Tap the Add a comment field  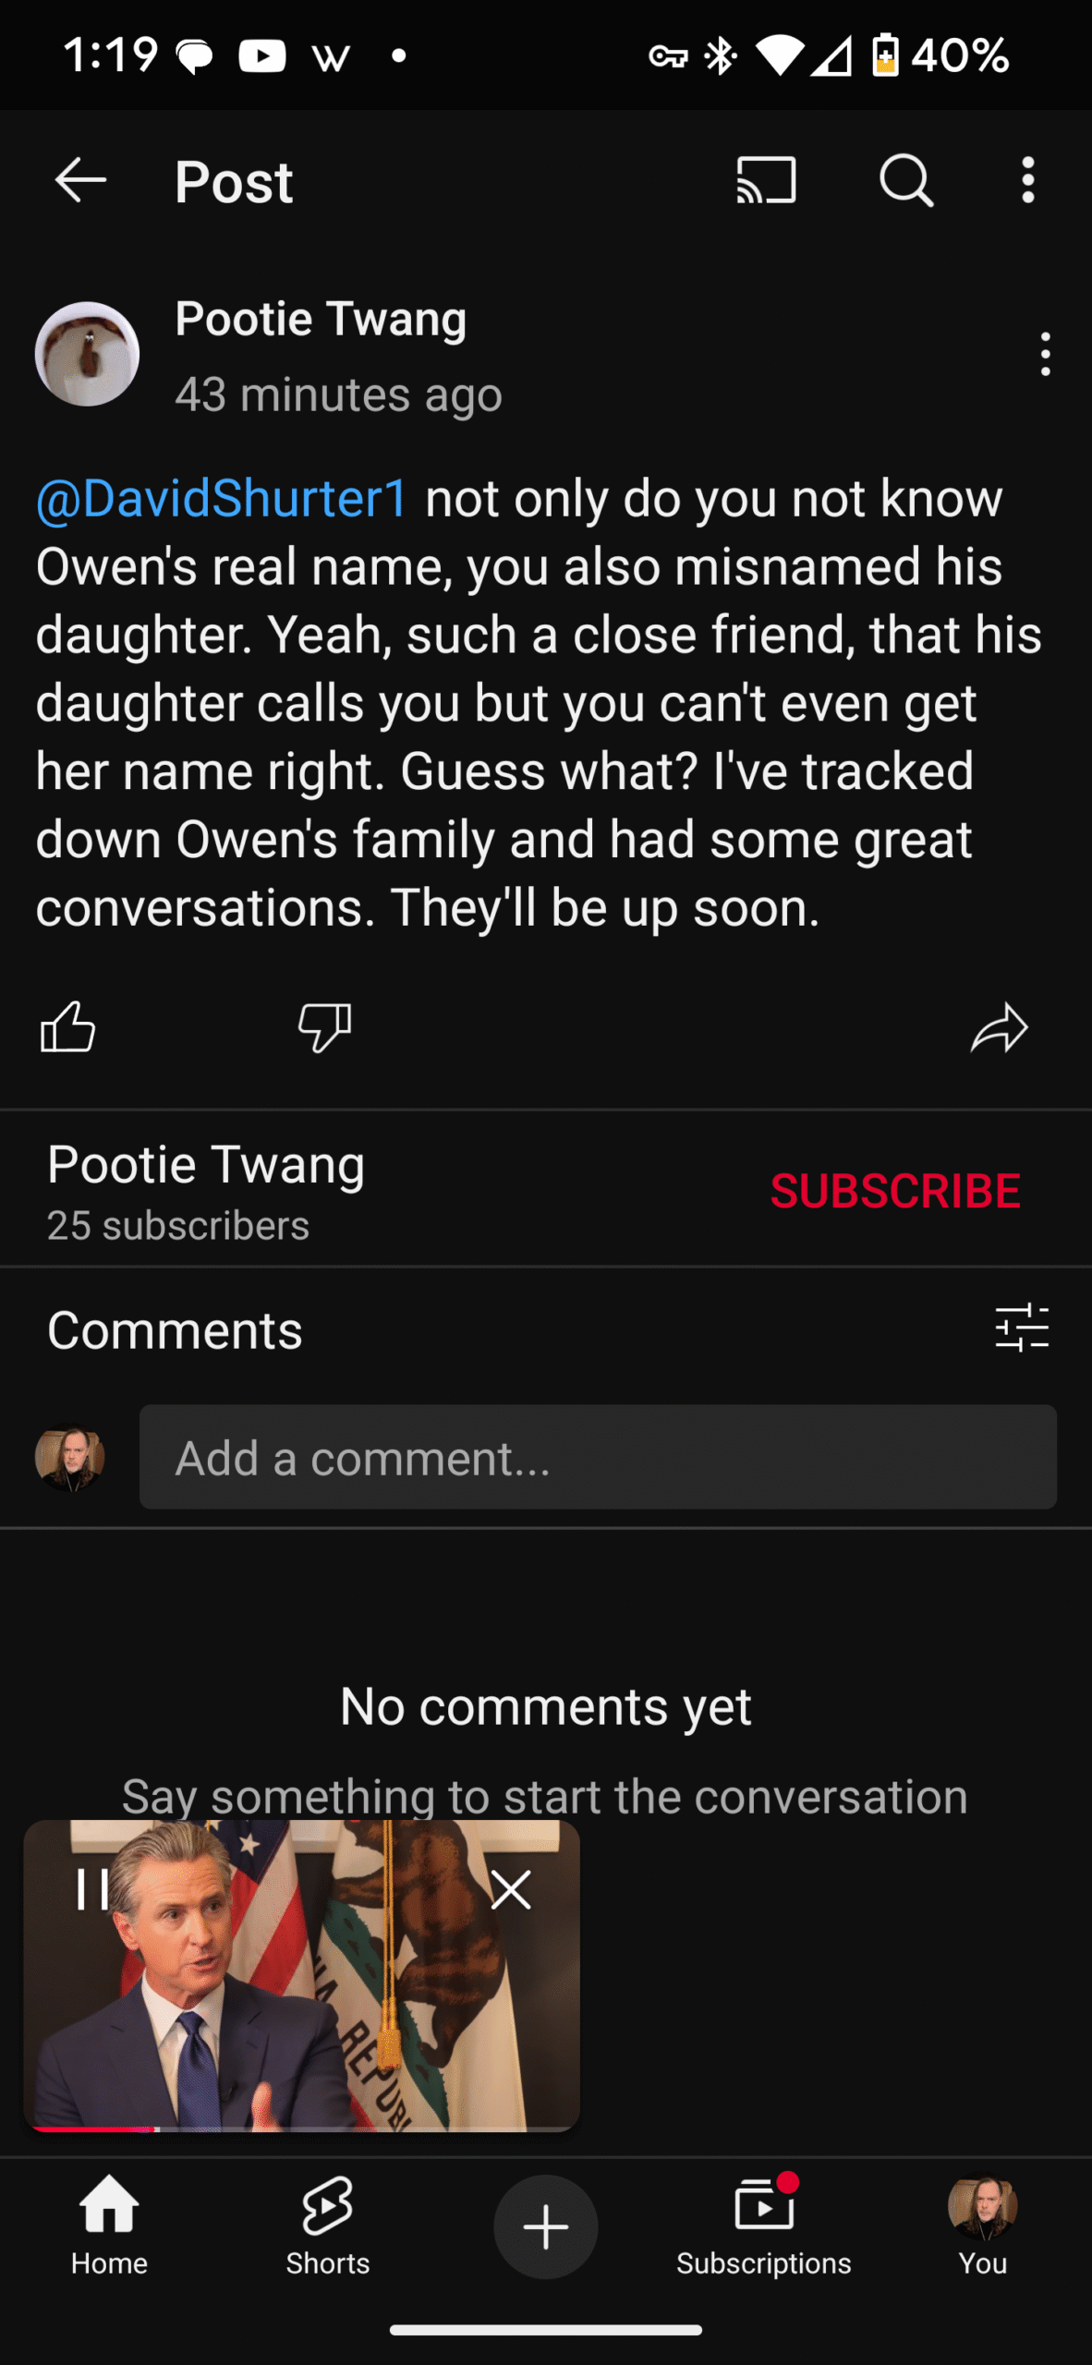598,1458
